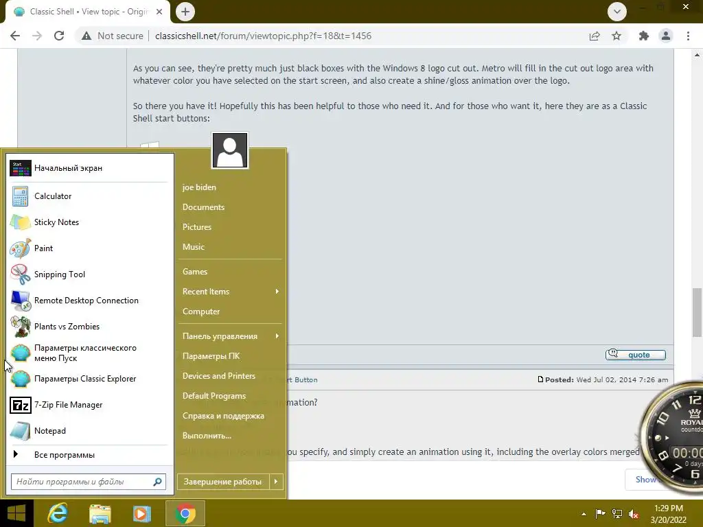Click the muted volume tray icon
This screenshot has height=527, width=703.
(634, 513)
